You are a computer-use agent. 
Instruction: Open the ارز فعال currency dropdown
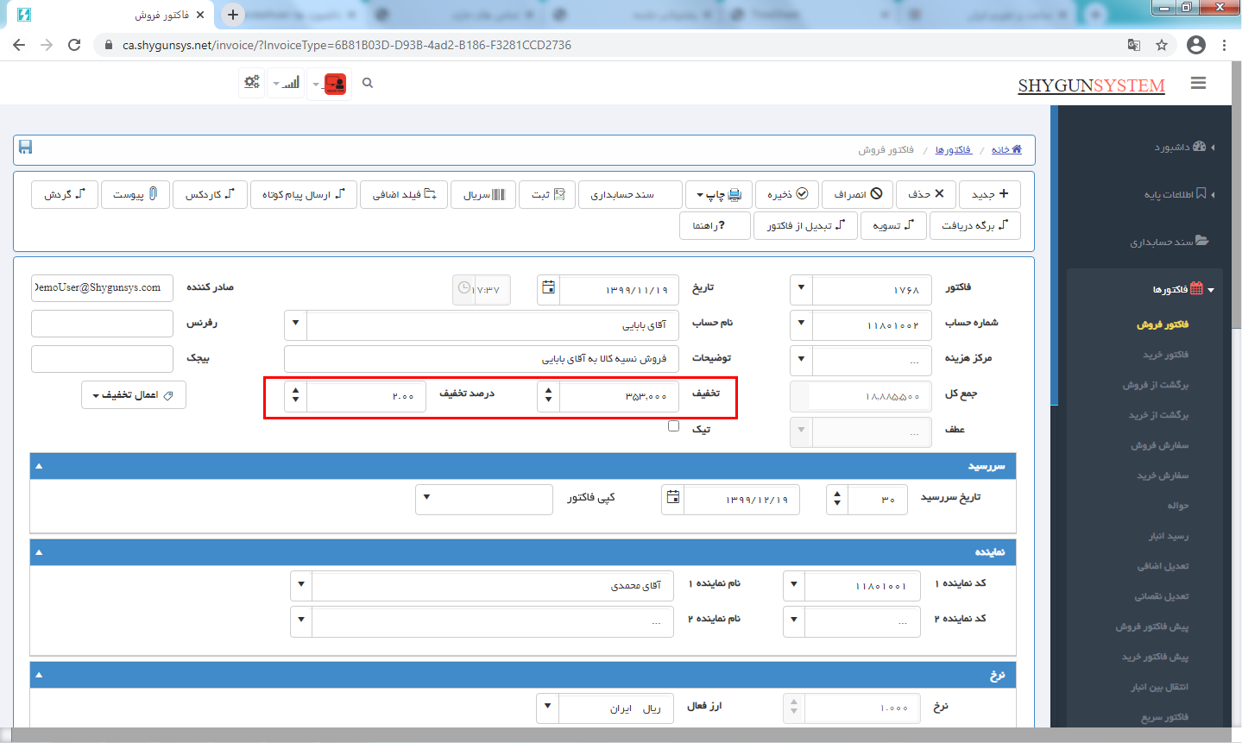[547, 708]
